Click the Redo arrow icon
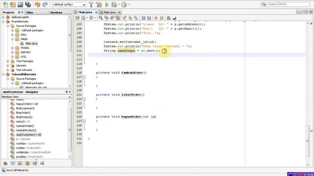The image size is (314, 176). pyautogui.click(x=45, y=4)
